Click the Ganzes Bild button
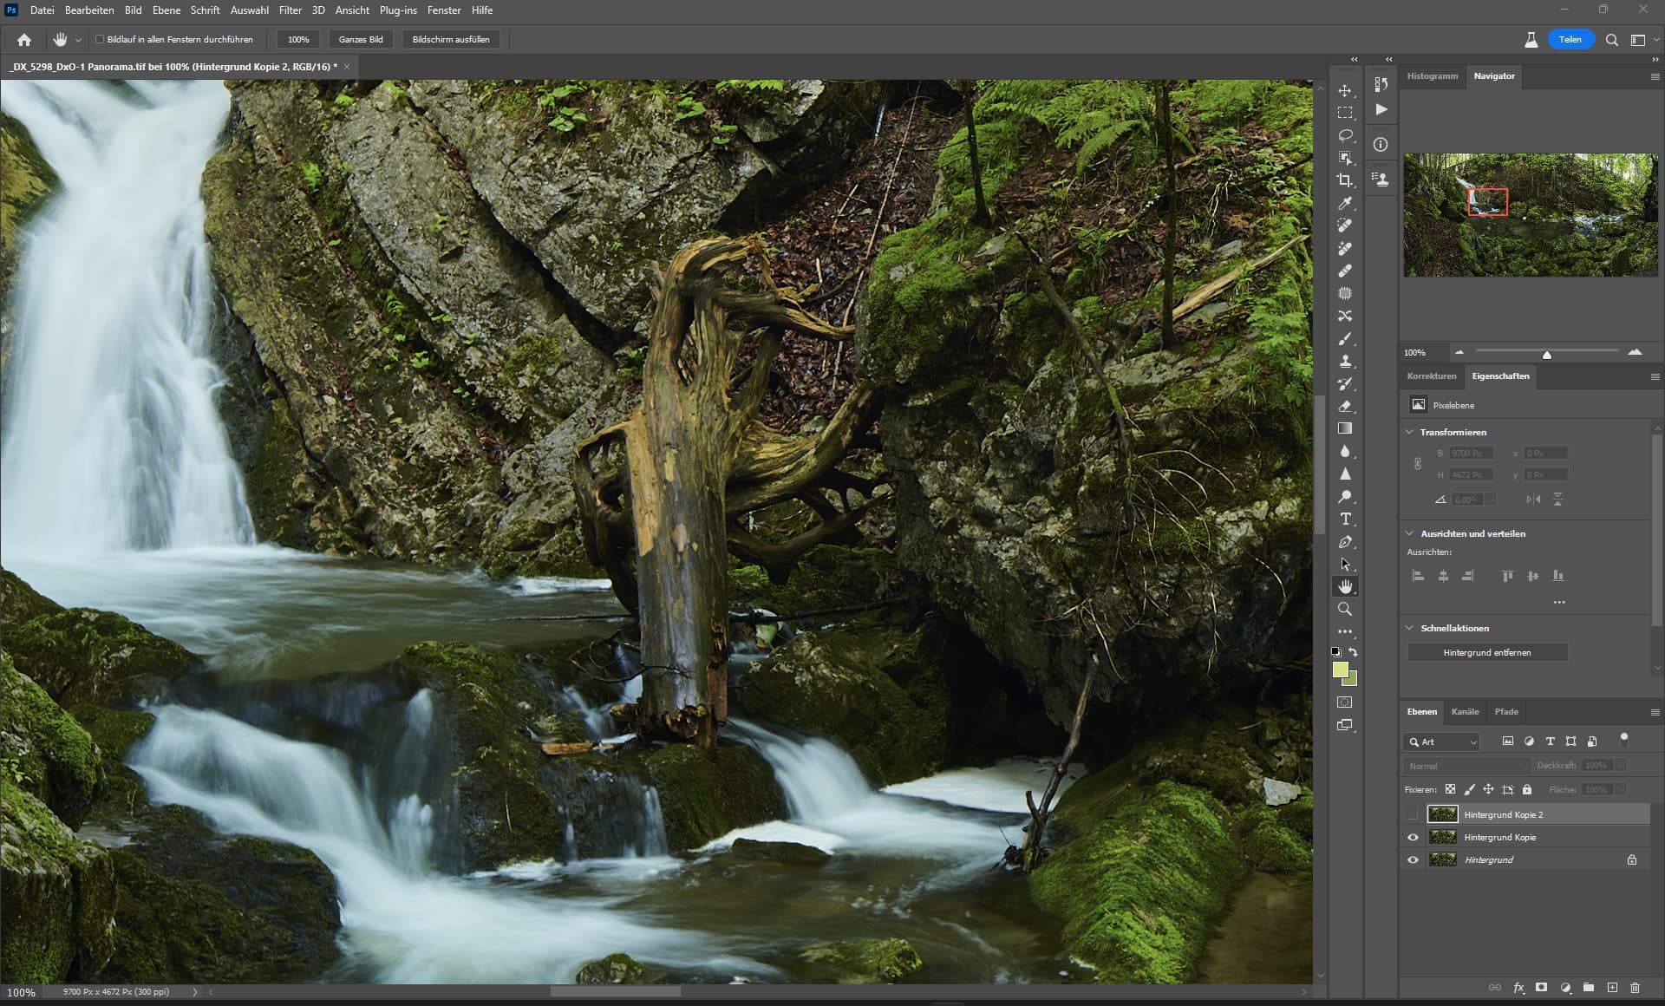The height and width of the screenshot is (1006, 1665). pyautogui.click(x=361, y=39)
